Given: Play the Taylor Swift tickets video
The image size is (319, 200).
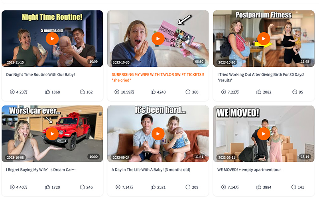Looking at the screenshot, I should point(158,39).
